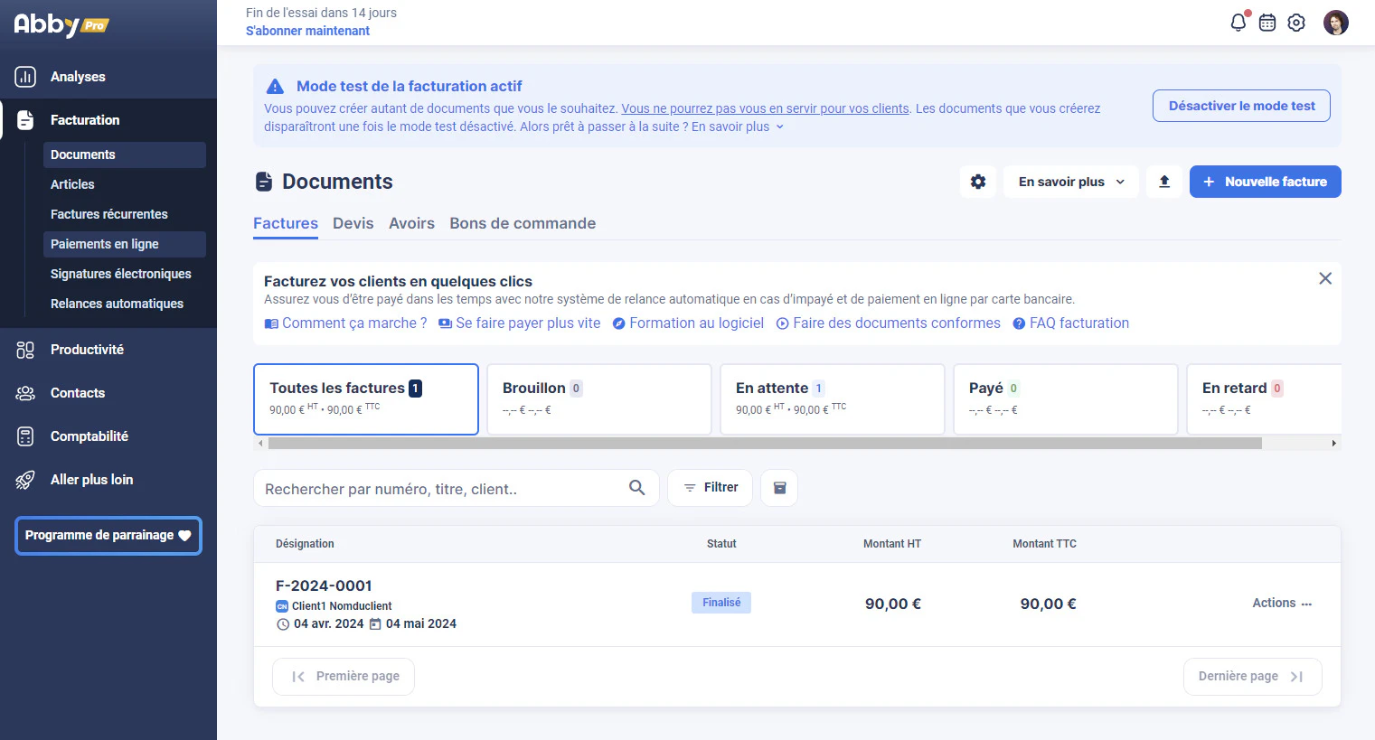The width and height of the screenshot is (1375, 740).
Task: Open account settings gear in header
Action: (x=1296, y=23)
